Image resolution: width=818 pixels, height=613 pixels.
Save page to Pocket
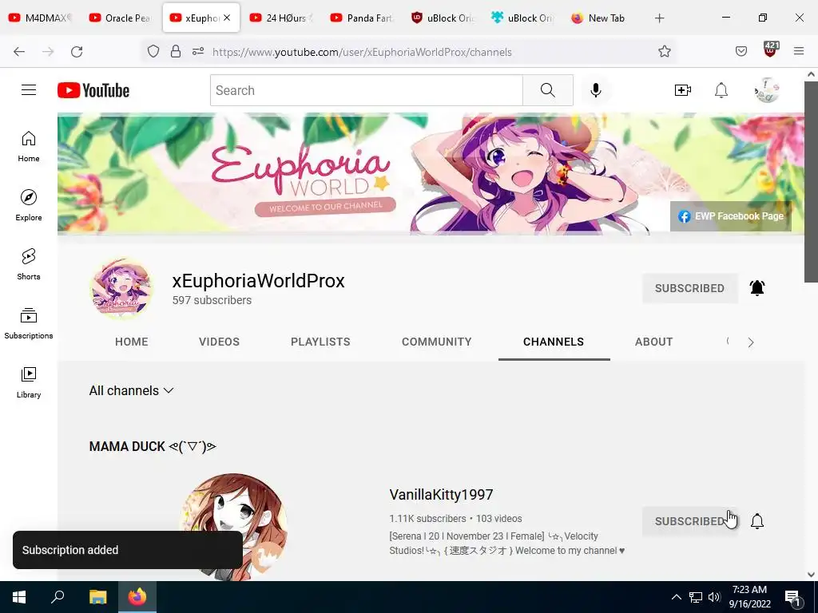pyautogui.click(x=741, y=51)
